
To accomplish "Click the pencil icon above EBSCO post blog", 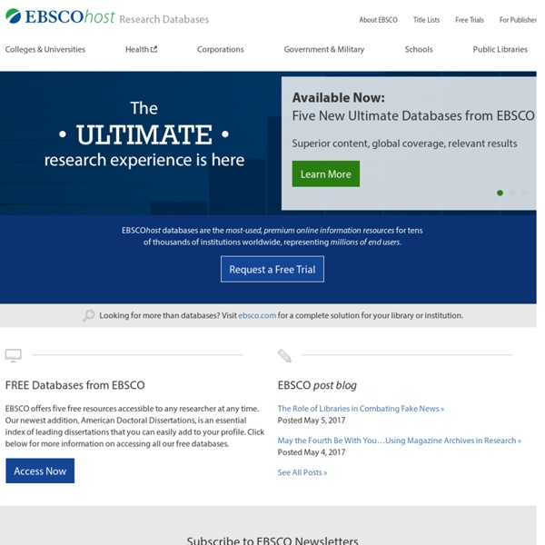I will (284, 355).
